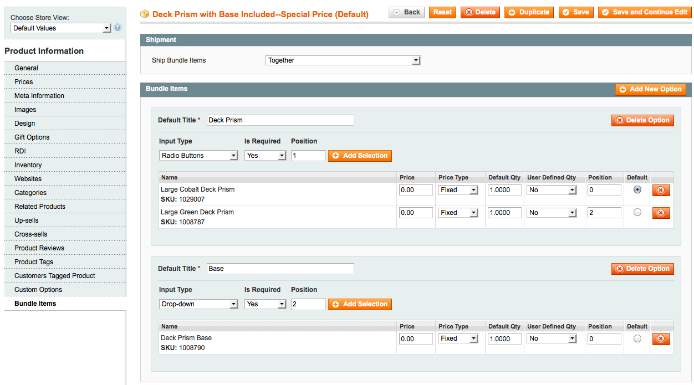This screenshot has height=385, width=694.
Task: Open the Product Tags tab
Action: pos(65,262)
